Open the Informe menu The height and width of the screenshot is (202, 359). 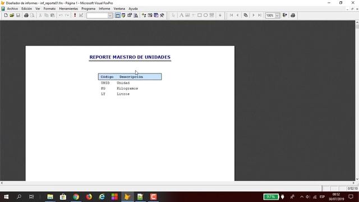coord(104,9)
